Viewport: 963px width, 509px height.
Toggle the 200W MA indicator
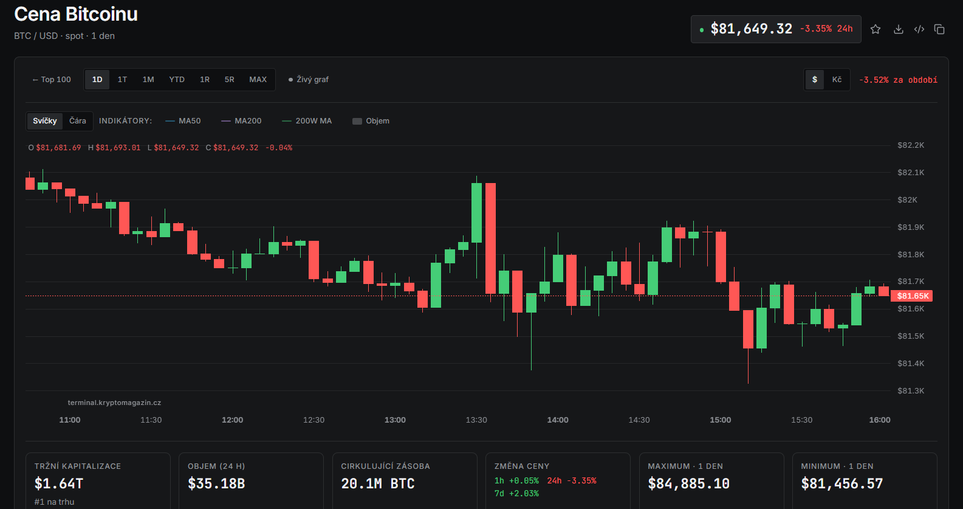307,121
